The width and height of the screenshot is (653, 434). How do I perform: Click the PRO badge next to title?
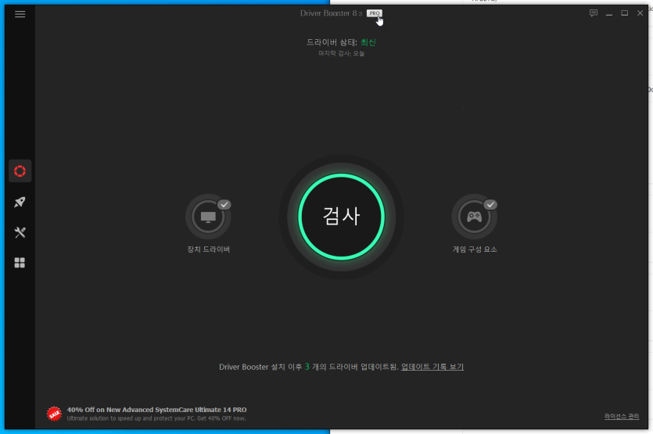374,13
